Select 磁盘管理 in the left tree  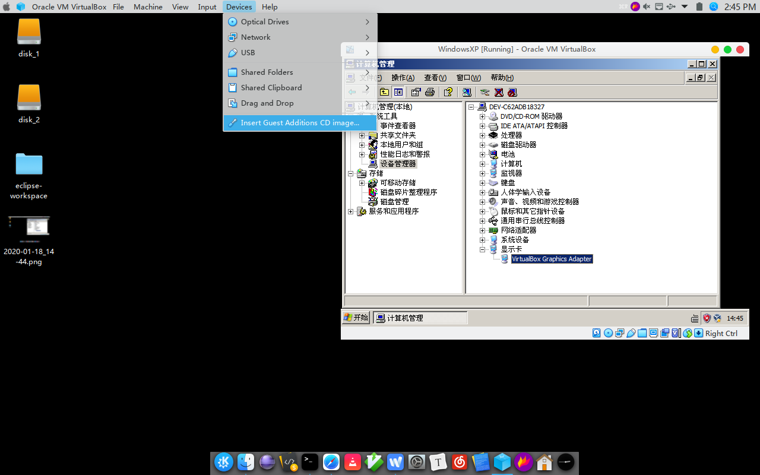pyautogui.click(x=394, y=202)
